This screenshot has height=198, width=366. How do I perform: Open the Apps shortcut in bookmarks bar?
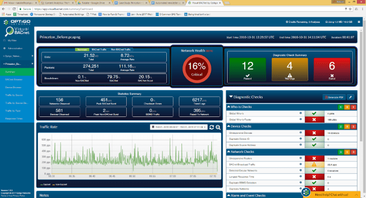click(7, 14)
